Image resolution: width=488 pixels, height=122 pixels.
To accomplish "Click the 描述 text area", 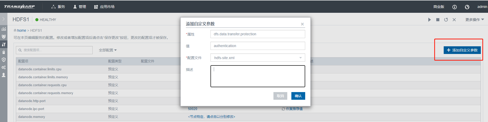I will [x=258, y=76].
